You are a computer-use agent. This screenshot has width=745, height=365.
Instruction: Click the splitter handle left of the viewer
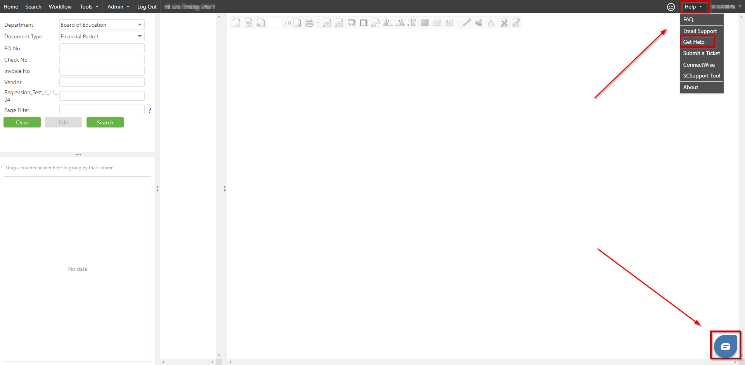pyautogui.click(x=225, y=189)
